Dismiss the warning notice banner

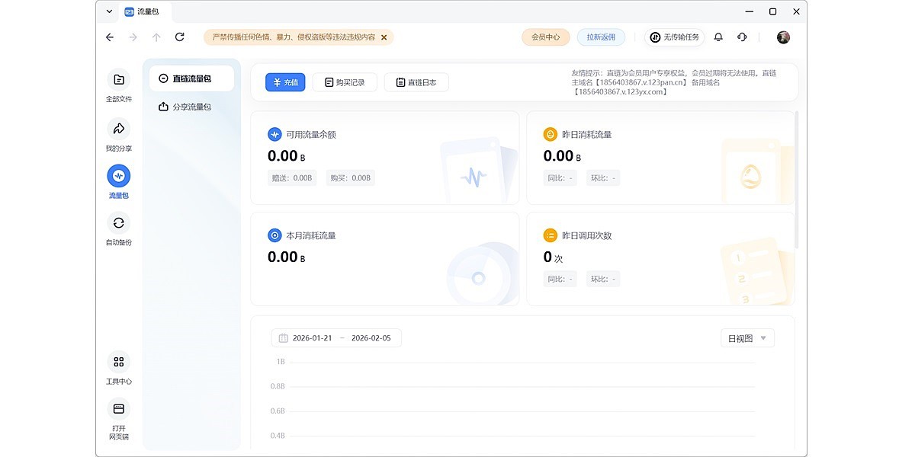pos(384,37)
